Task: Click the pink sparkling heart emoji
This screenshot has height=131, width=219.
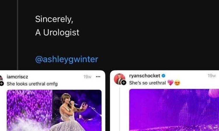Action: point(171,83)
